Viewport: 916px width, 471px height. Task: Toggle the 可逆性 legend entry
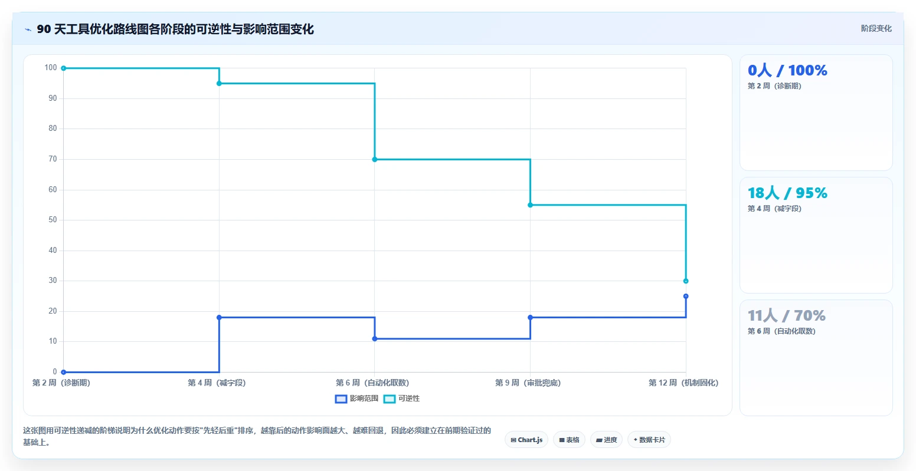pos(401,398)
